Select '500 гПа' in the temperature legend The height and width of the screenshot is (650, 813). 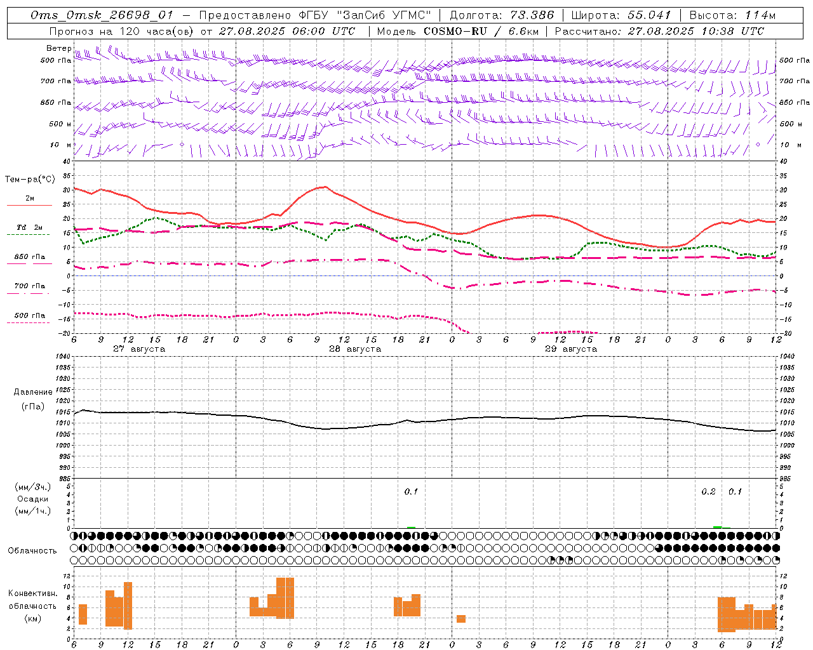pos(30,315)
